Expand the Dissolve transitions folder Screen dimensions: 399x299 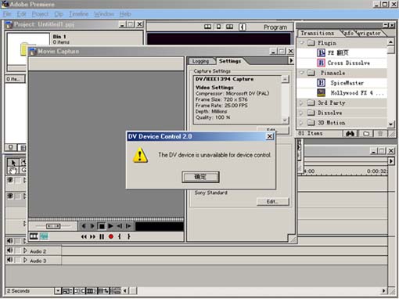tap(301, 113)
